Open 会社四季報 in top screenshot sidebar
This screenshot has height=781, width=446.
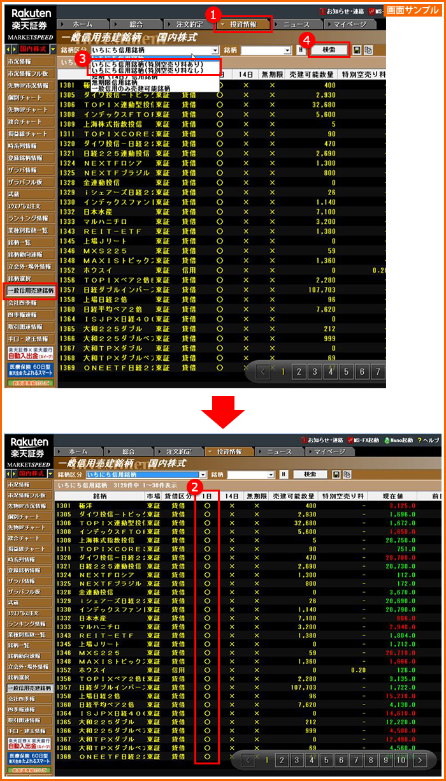29,302
